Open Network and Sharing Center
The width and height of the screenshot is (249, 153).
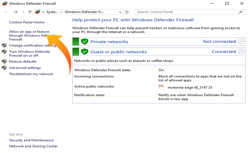(x=33, y=146)
